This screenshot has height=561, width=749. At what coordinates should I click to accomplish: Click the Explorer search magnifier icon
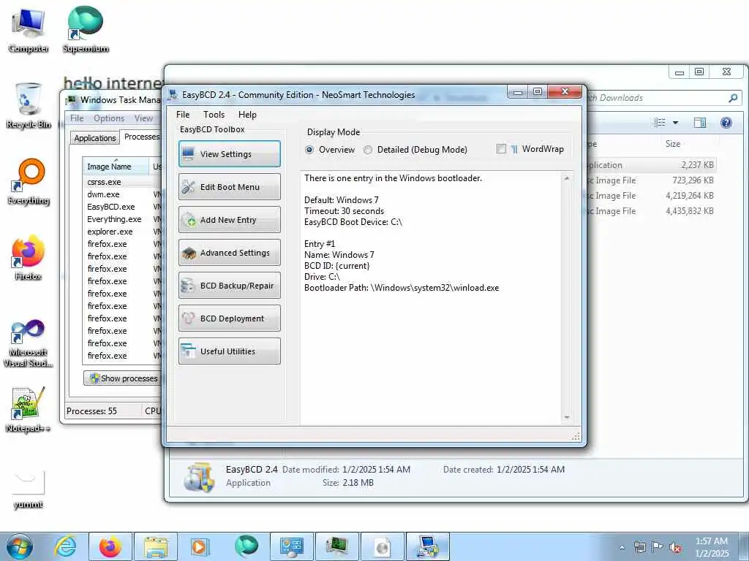point(733,98)
